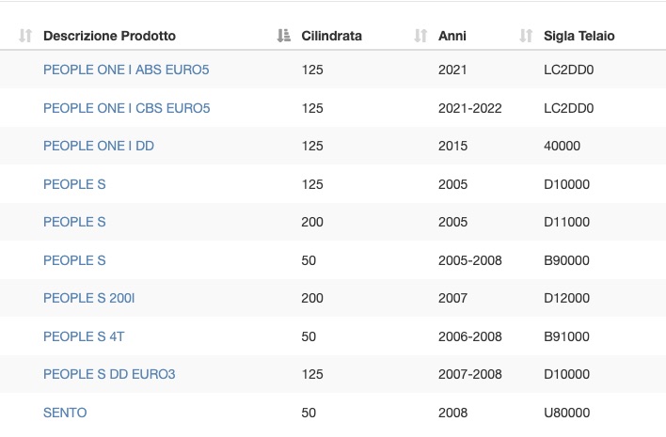The height and width of the screenshot is (437, 666).
Task: Click sort arrows icon next to Anni
Action: click(x=420, y=36)
